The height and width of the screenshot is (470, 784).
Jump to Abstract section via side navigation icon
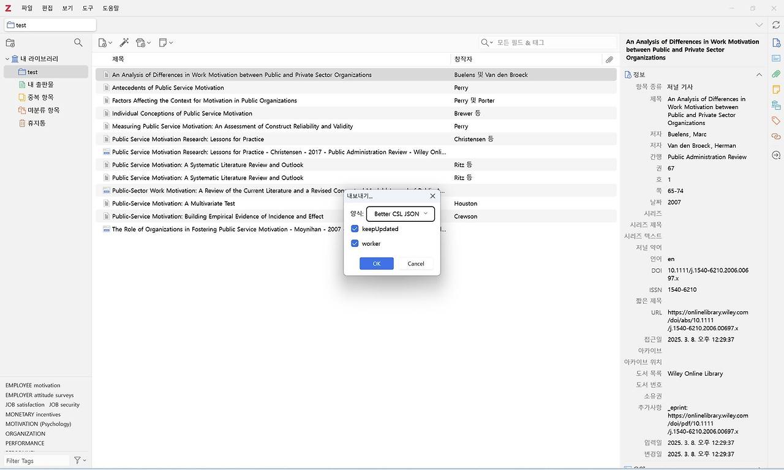pyautogui.click(x=776, y=58)
